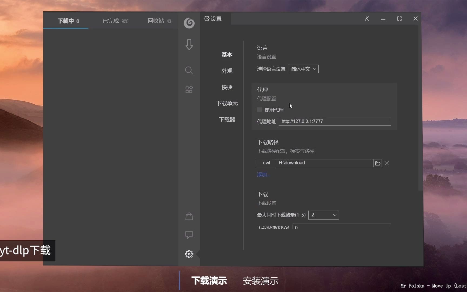Open the max simultaneous downloads dropdown
The width and height of the screenshot is (467, 292).
point(323,215)
